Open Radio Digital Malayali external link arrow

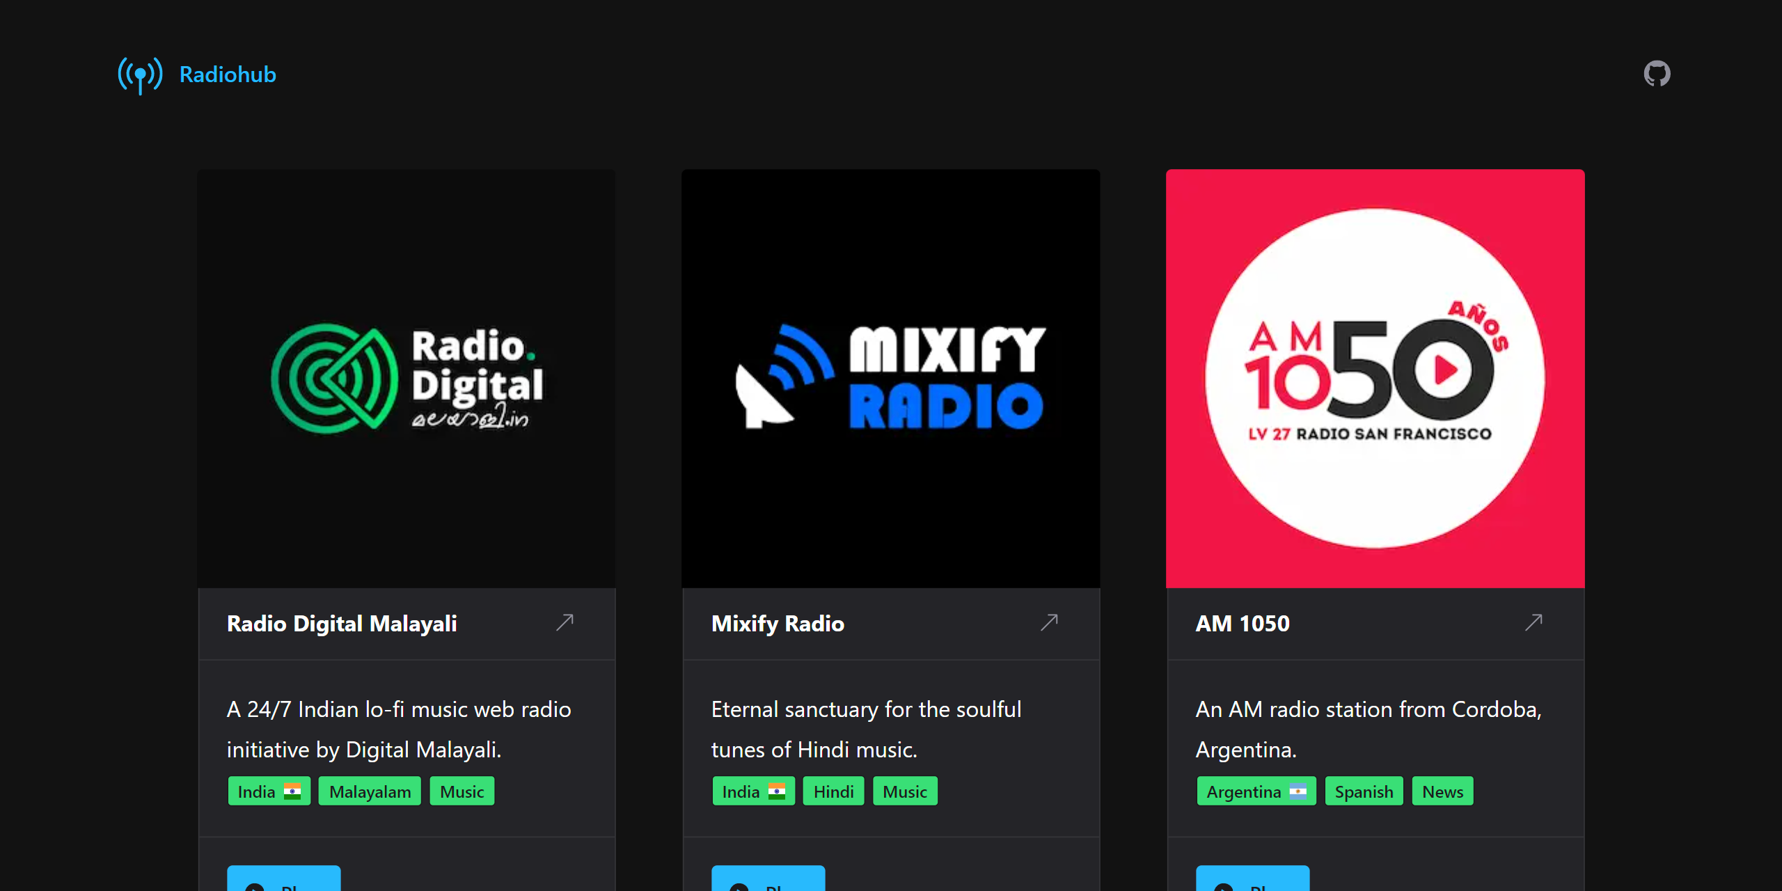point(565,622)
